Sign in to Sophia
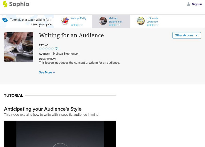This screenshot has width=205, height=147. click(x=196, y=4)
